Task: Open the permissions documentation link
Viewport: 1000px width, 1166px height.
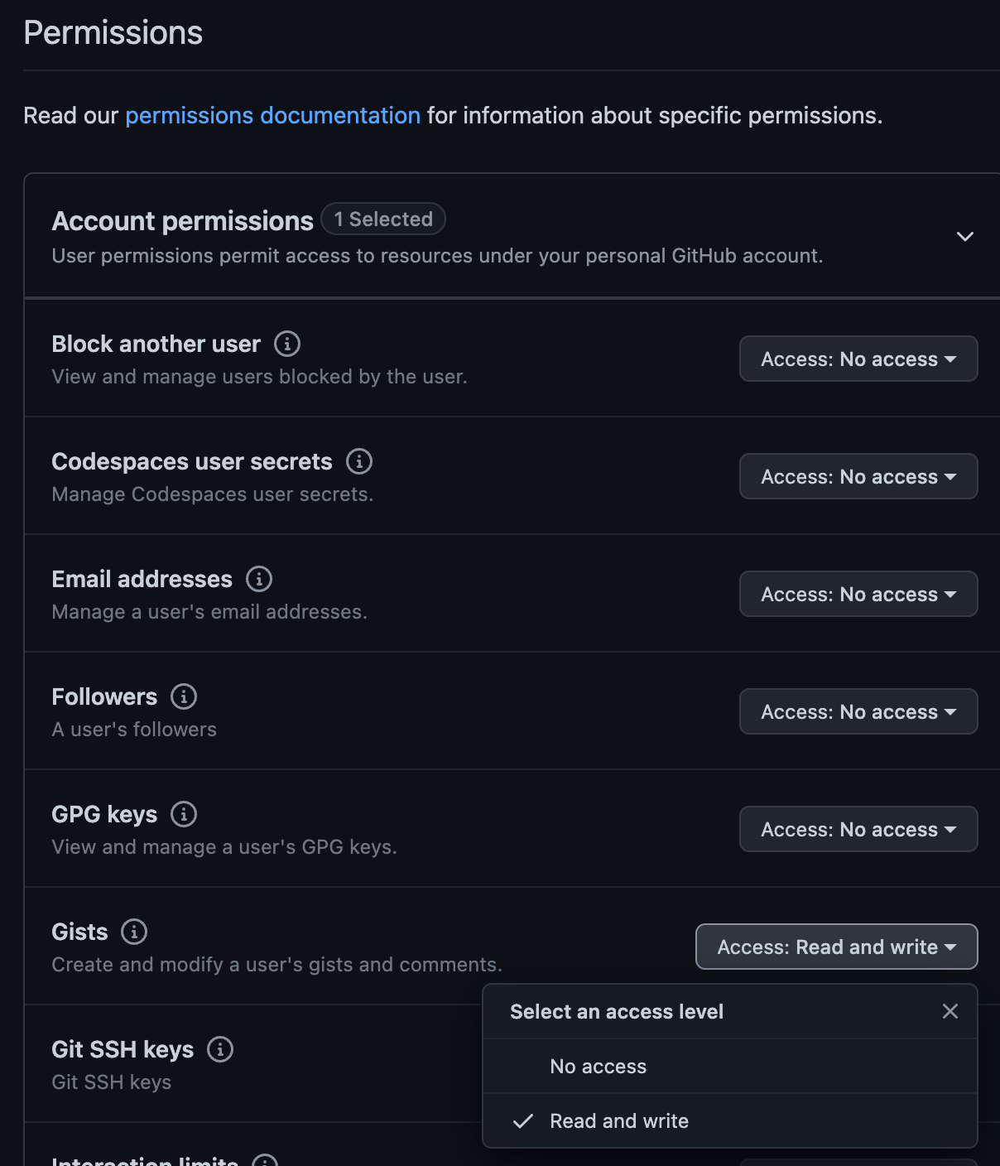Action: [272, 115]
